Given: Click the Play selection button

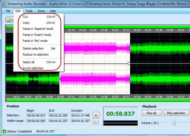Looking at the screenshot, I should coord(176,113).
